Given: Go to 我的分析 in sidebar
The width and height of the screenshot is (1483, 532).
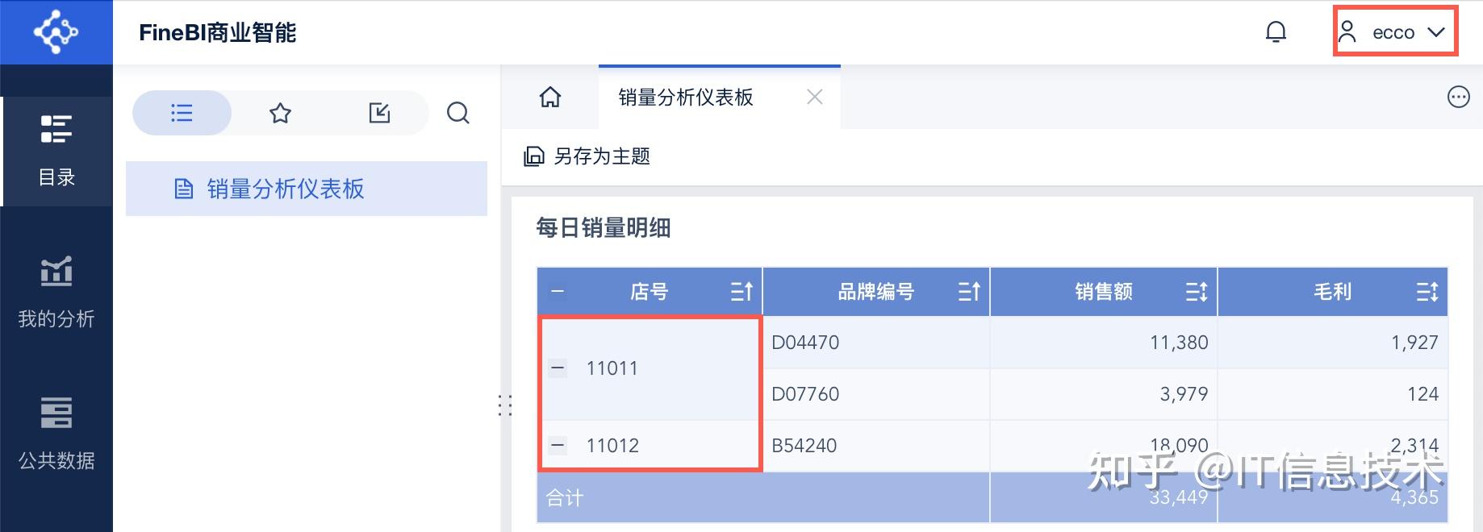Looking at the screenshot, I should [x=56, y=293].
